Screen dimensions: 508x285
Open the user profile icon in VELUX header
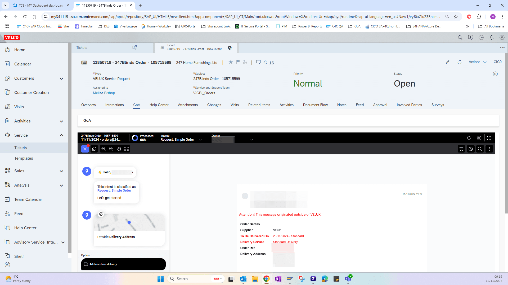coord(502,38)
